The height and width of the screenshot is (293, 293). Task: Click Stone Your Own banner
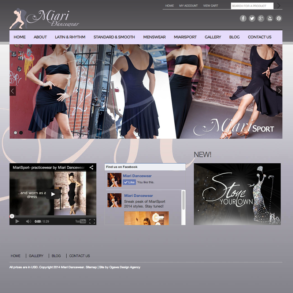click(x=237, y=194)
